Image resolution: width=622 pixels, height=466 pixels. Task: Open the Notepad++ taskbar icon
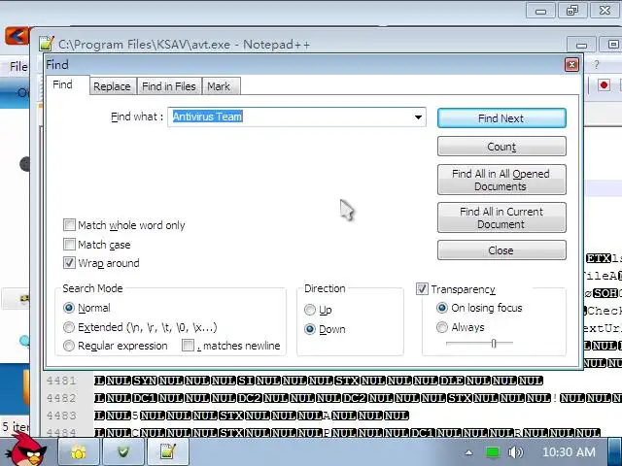168,451
